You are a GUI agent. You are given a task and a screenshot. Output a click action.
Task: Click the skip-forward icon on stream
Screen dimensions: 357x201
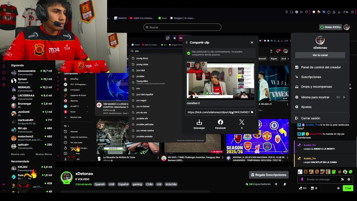(175, 38)
